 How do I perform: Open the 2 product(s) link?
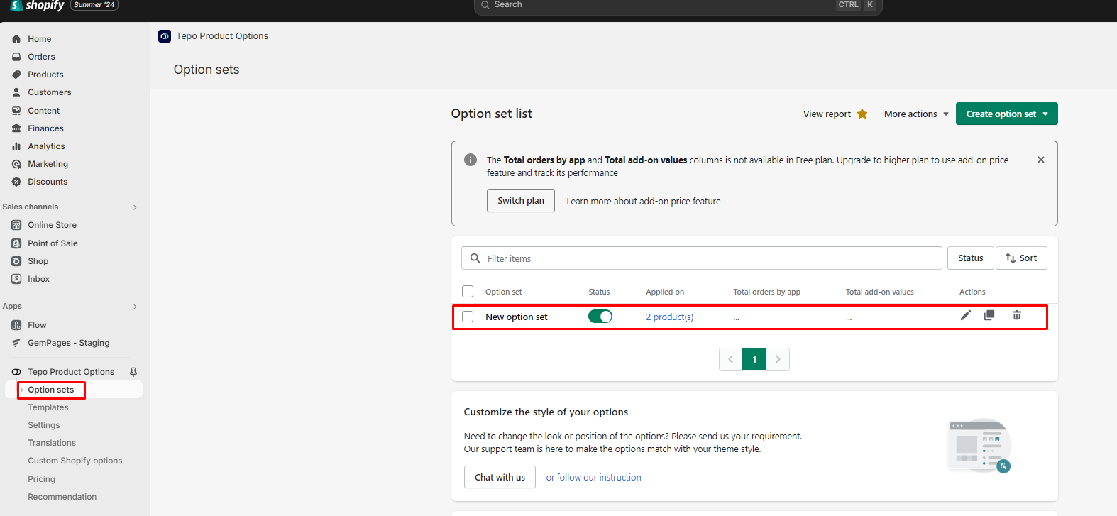click(x=669, y=317)
